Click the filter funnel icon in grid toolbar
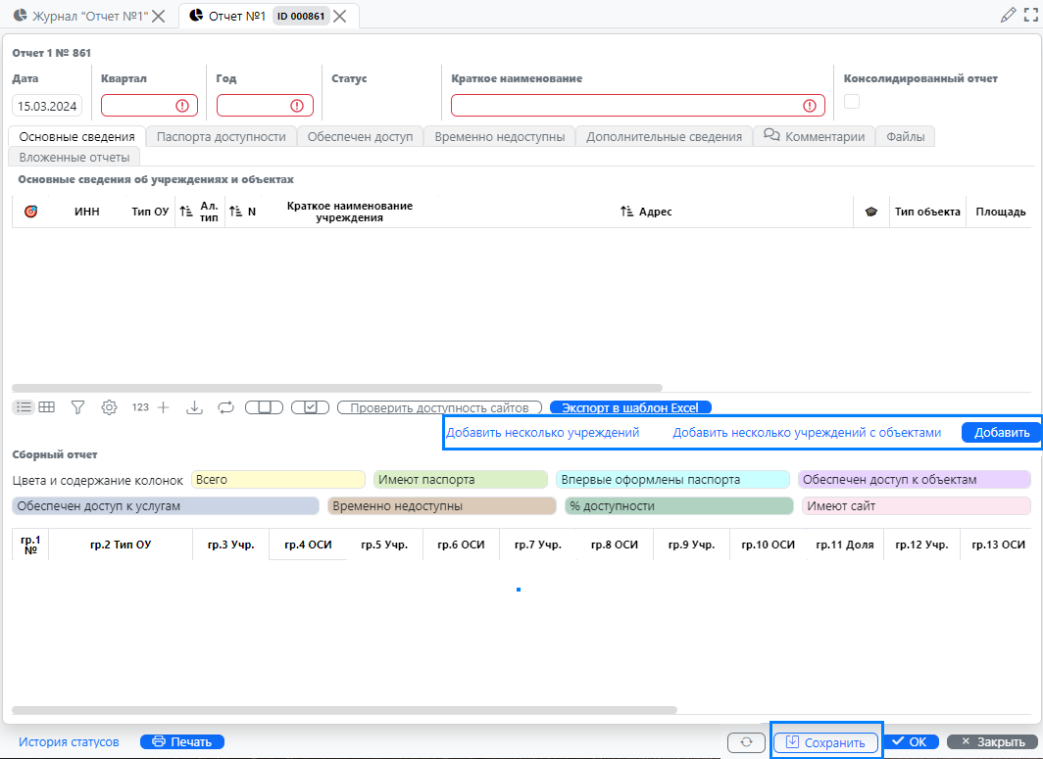1043x759 pixels. click(77, 407)
